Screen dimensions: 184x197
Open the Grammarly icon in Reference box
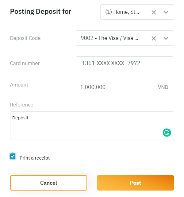point(167,133)
